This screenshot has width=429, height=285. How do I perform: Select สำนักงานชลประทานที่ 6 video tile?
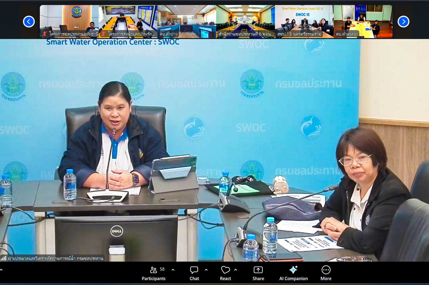(x=245, y=21)
